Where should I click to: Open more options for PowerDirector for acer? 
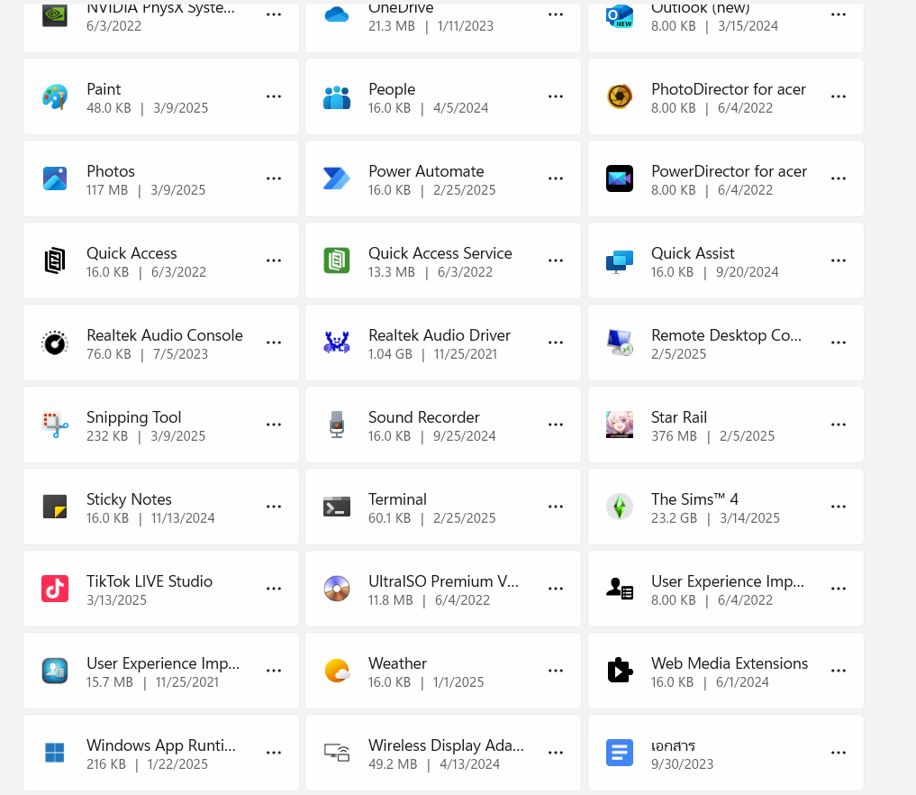point(839,178)
